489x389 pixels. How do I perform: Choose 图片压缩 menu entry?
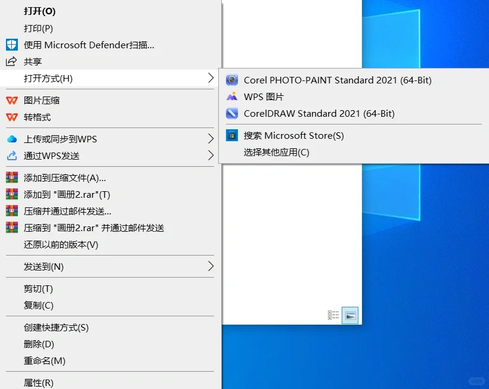[x=110, y=101]
